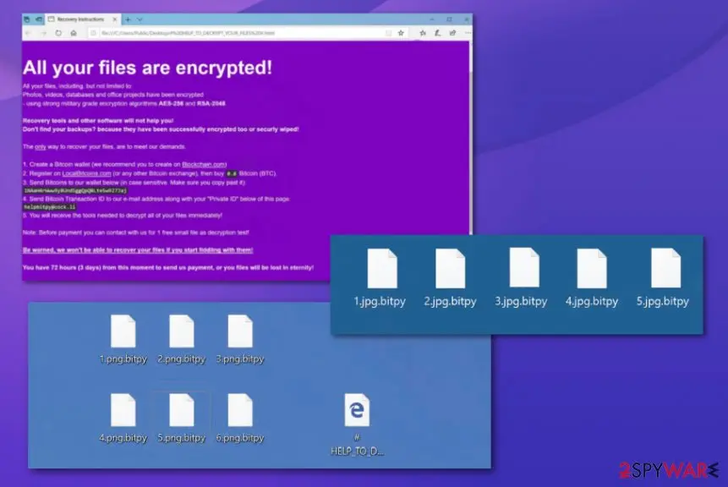Select the # HELP_TO_D... Edge HTML file
Image resolution: width=728 pixels, height=487 pixels.
357,424
